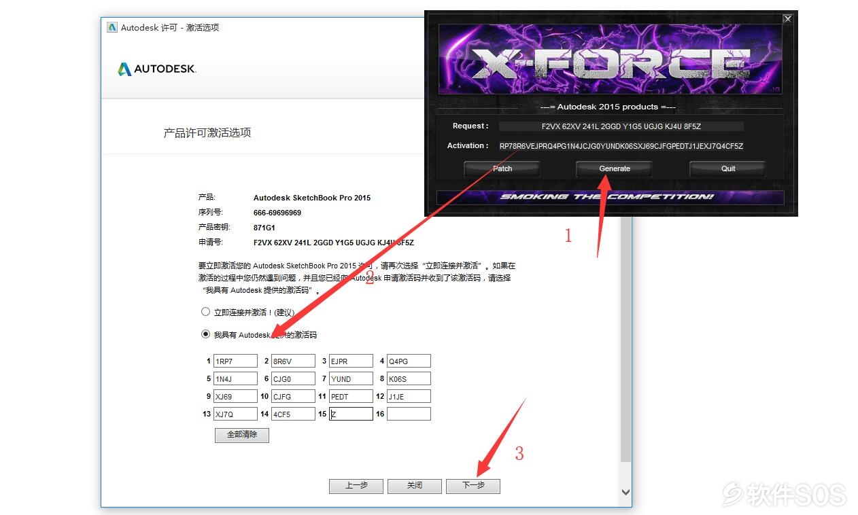This screenshot has height=515, width=858.
Task: Click the Autodesk logo in the header
Action: click(157, 69)
